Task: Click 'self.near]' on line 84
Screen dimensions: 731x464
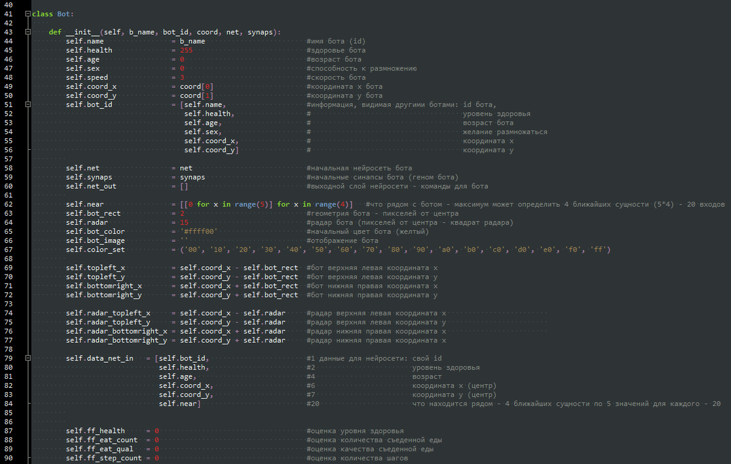Action: [180, 404]
